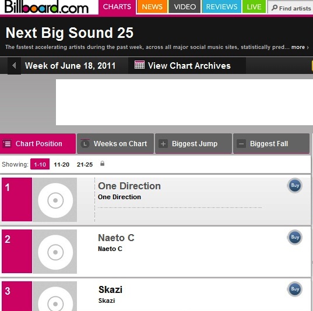Viewport: 313px width, 311px height.
Task: Open the REVIEWS menu tab
Action: 221,7
